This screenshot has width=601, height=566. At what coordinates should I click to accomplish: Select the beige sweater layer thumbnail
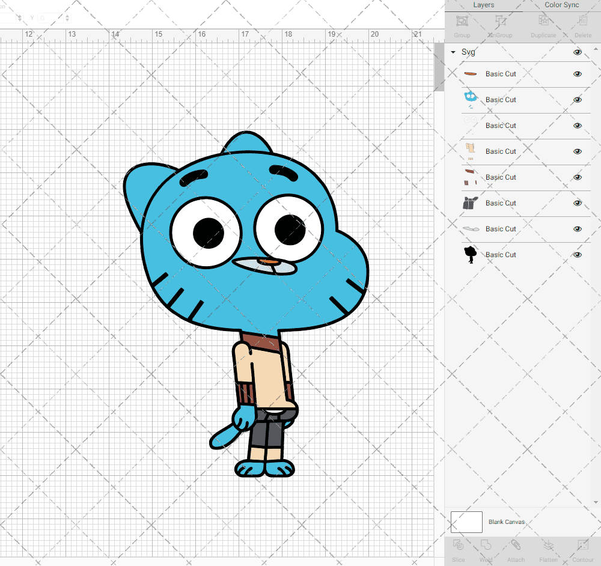tap(471, 151)
